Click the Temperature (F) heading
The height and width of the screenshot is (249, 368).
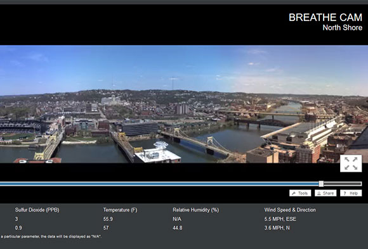click(x=120, y=210)
